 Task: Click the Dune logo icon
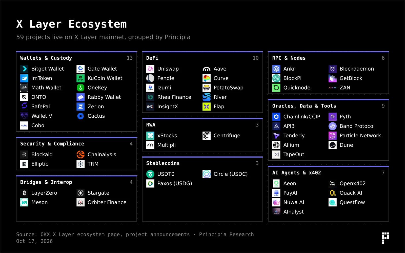[x=333, y=145]
